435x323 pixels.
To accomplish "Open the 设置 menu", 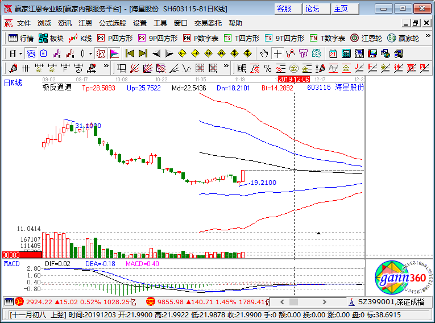I will coord(140,23).
